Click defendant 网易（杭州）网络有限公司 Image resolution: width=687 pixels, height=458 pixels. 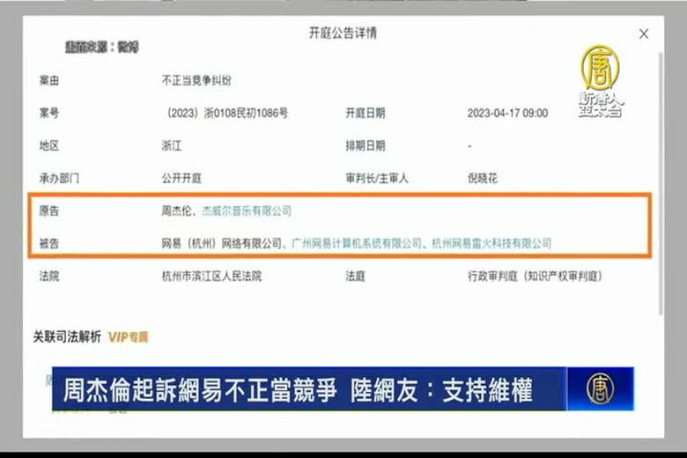point(222,243)
